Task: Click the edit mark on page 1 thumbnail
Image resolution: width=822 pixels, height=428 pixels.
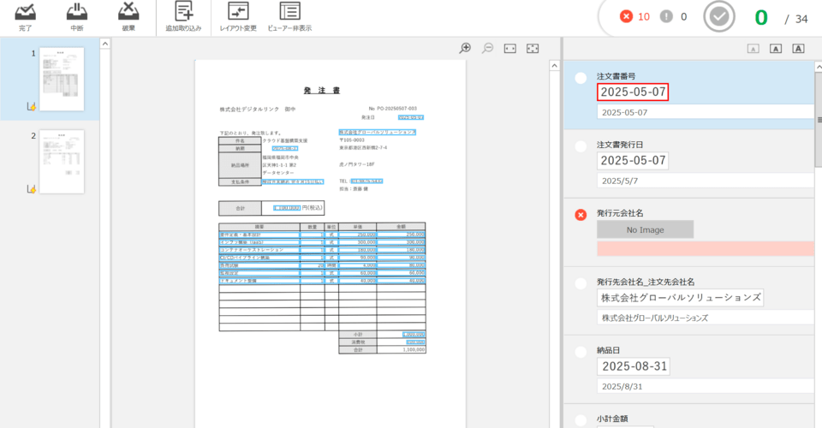Action: pyautogui.click(x=32, y=107)
